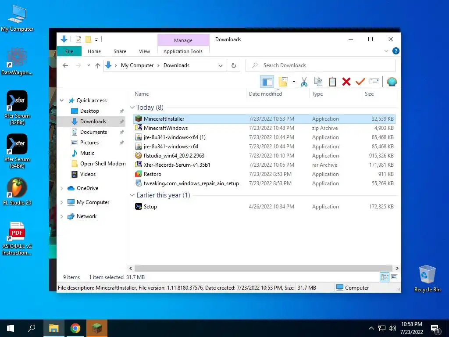Collapse the Quick access tree node
449x337 pixels.
(x=61, y=100)
